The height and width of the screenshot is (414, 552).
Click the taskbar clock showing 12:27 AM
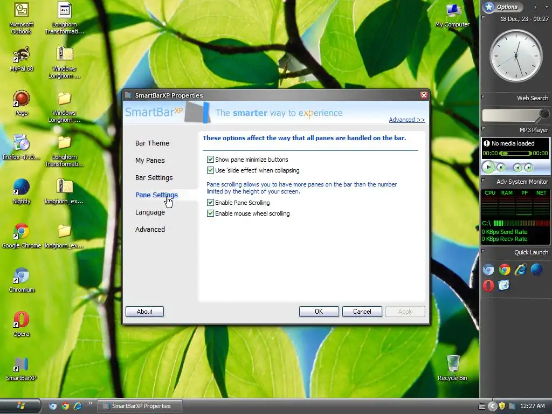[x=532, y=406]
